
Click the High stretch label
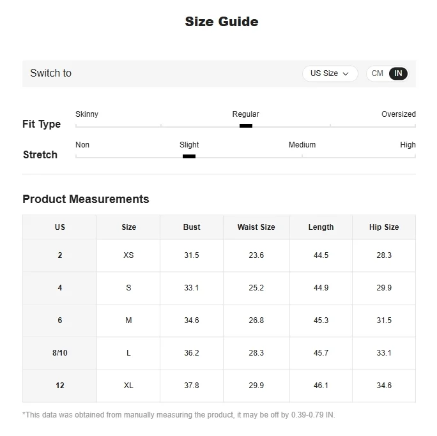coord(408,145)
